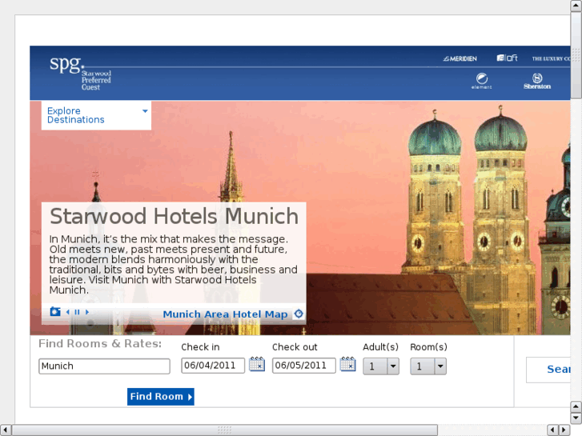
Task: Click the check-in date field
Action: (x=212, y=366)
